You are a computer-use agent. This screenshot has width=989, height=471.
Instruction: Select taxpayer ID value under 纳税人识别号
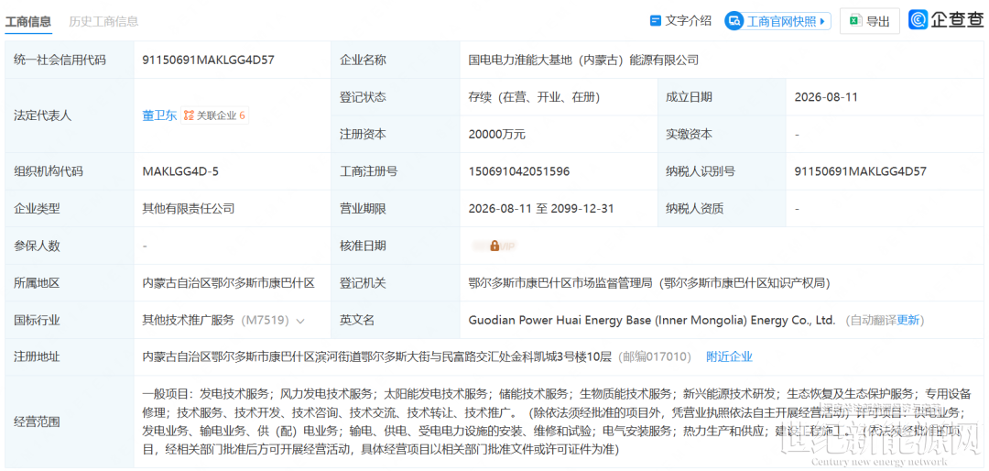[x=860, y=171]
